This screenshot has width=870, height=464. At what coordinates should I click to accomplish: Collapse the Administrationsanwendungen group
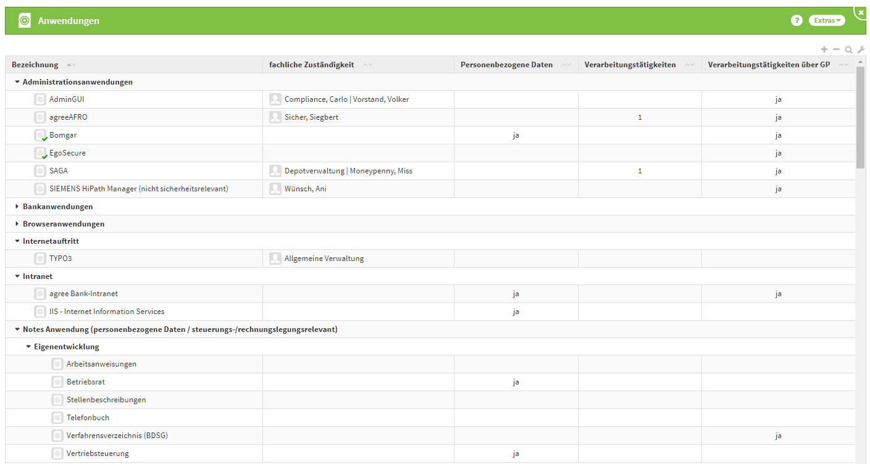click(17, 82)
